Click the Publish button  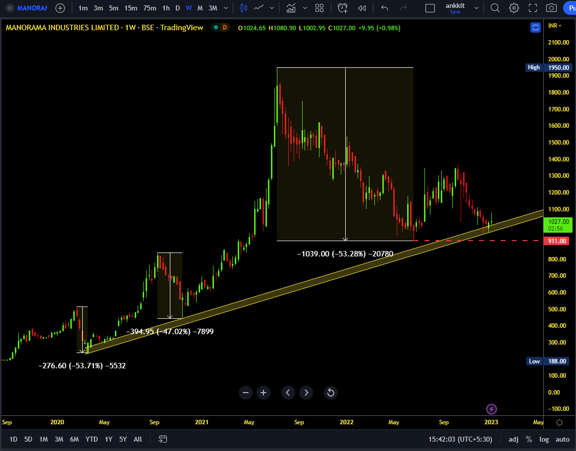(570, 8)
